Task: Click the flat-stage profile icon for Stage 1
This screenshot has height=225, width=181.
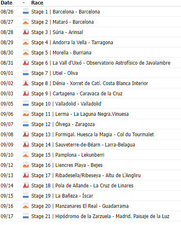Action: (26, 11)
